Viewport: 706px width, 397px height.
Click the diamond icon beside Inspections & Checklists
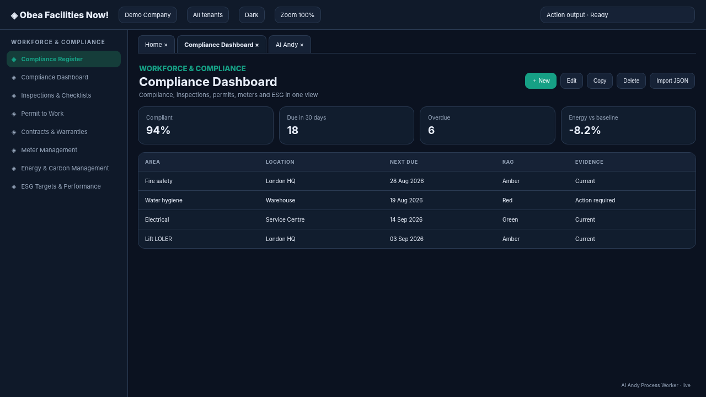pyautogui.click(x=14, y=95)
